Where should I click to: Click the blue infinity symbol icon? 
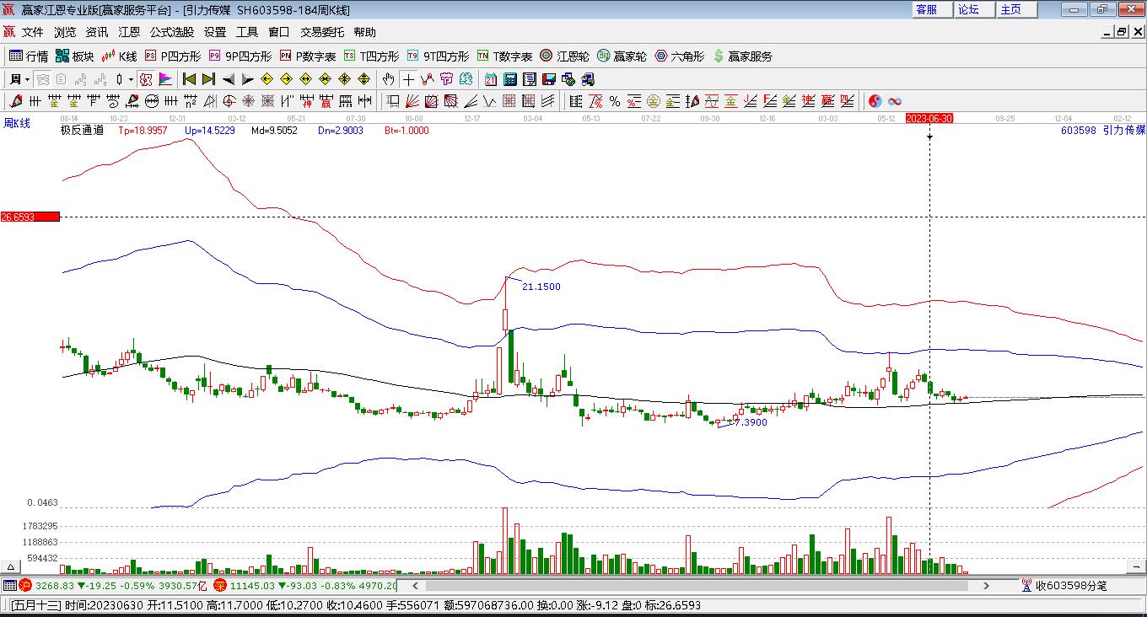pos(895,101)
